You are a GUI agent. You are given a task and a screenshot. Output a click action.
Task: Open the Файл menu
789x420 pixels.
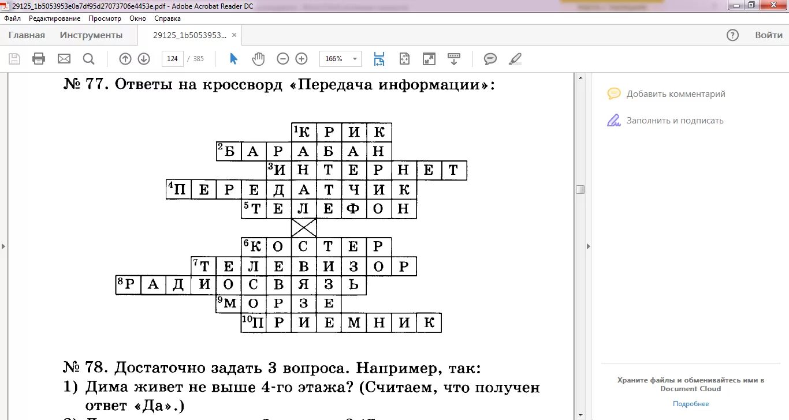(x=12, y=18)
